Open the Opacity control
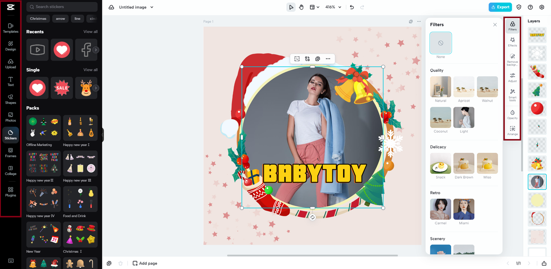Screen dimensions: 551x269 click(512, 114)
